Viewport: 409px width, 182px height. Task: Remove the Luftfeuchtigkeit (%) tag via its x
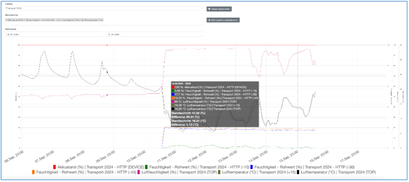tap(57, 20)
